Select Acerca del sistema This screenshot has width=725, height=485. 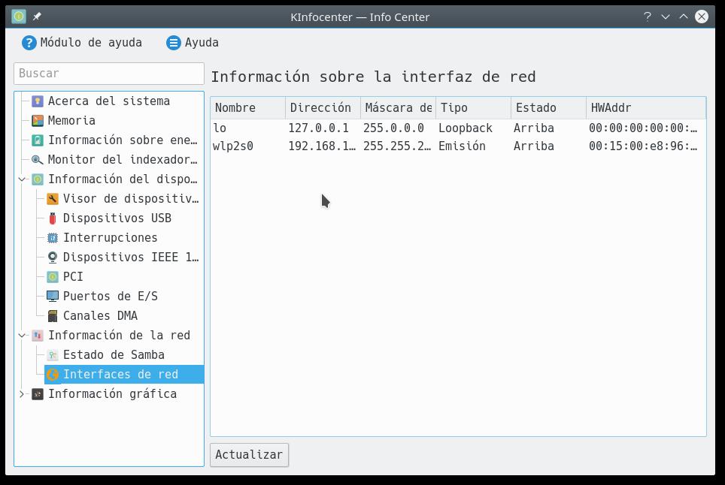pos(109,101)
